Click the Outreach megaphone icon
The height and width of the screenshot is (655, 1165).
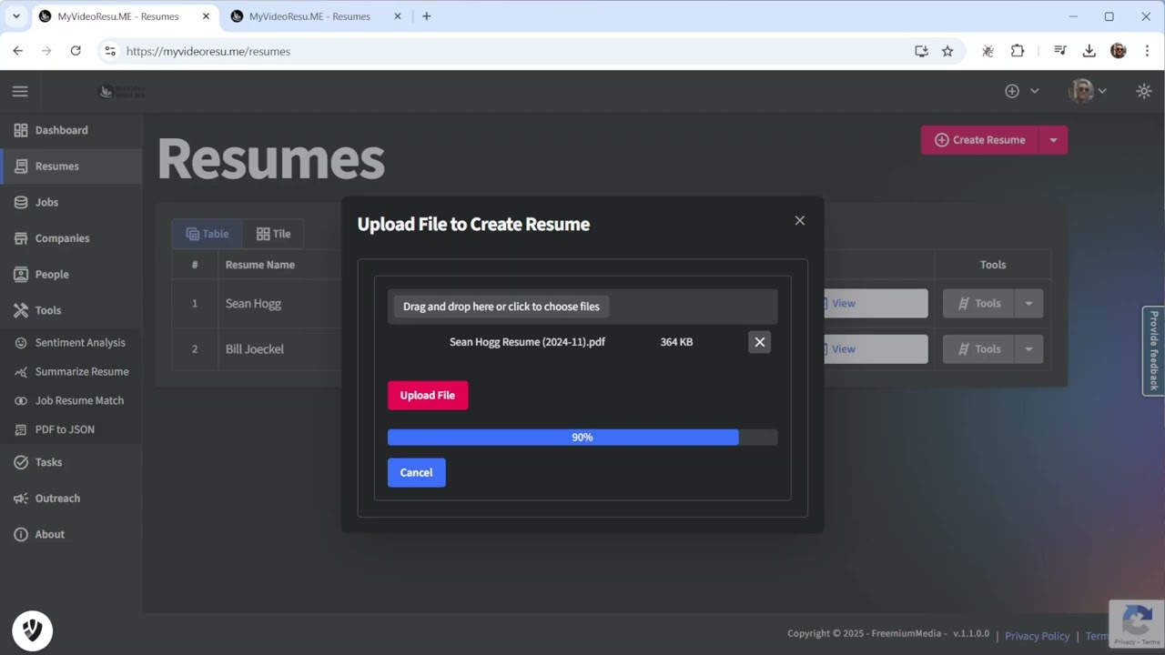[x=21, y=499]
